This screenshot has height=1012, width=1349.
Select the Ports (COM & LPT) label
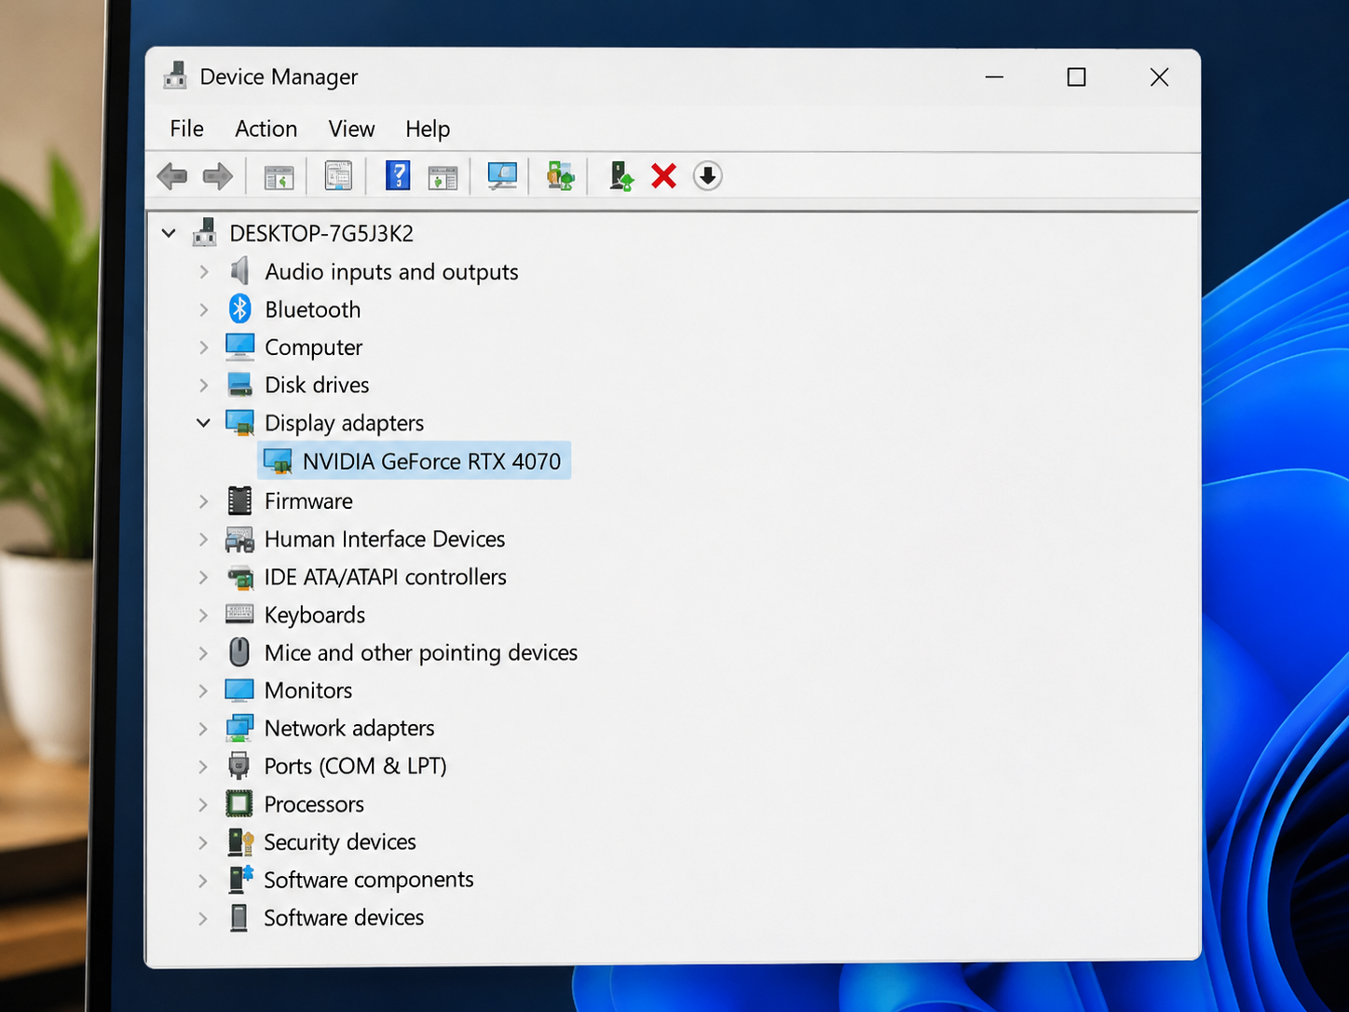pos(356,766)
